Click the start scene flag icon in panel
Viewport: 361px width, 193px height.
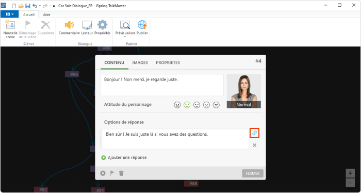pyautogui.click(x=112, y=173)
